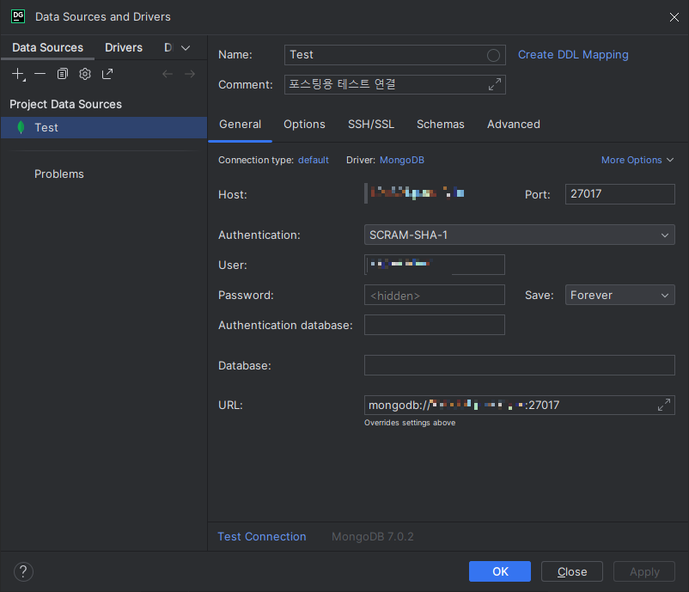Go back with left arrow icon
This screenshot has width=689, height=592.
point(168,74)
